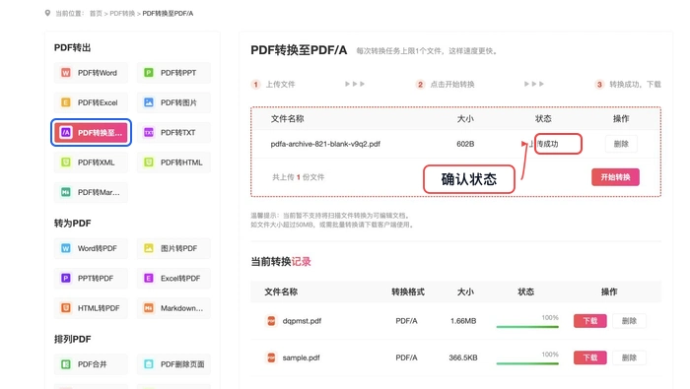This screenshot has height=389, width=690.
Task: Click the PDF转换至PDF/A page title
Action: click(299, 50)
